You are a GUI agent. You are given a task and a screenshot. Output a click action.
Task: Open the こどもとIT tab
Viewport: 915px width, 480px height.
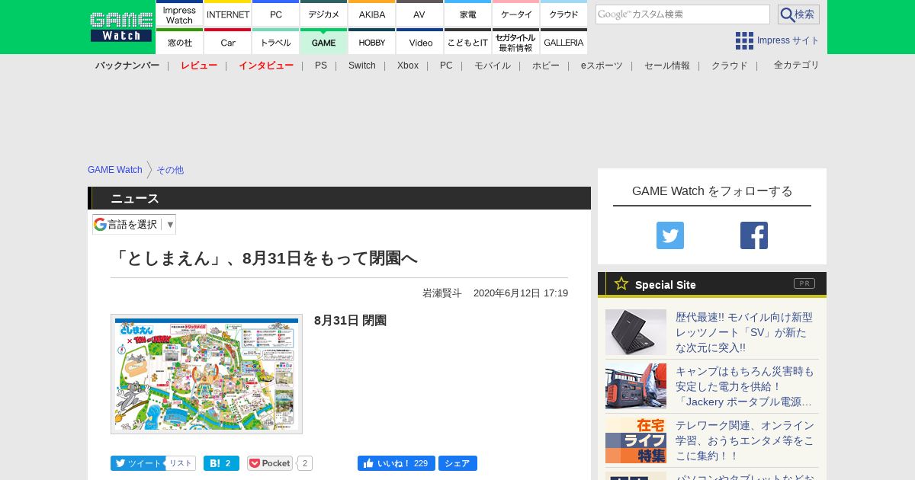[x=468, y=41]
